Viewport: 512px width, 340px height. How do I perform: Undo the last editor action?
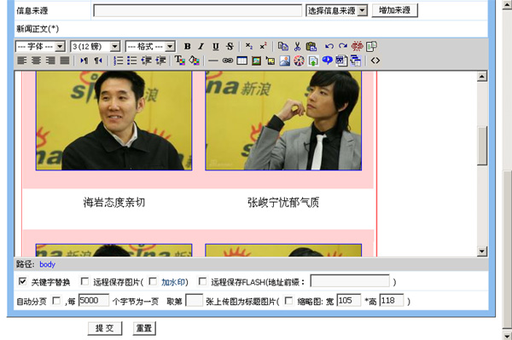coord(329,47)
